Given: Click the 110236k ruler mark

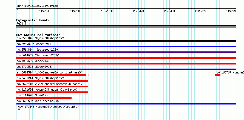Looking at the screenshot, I should click(107, 11).
